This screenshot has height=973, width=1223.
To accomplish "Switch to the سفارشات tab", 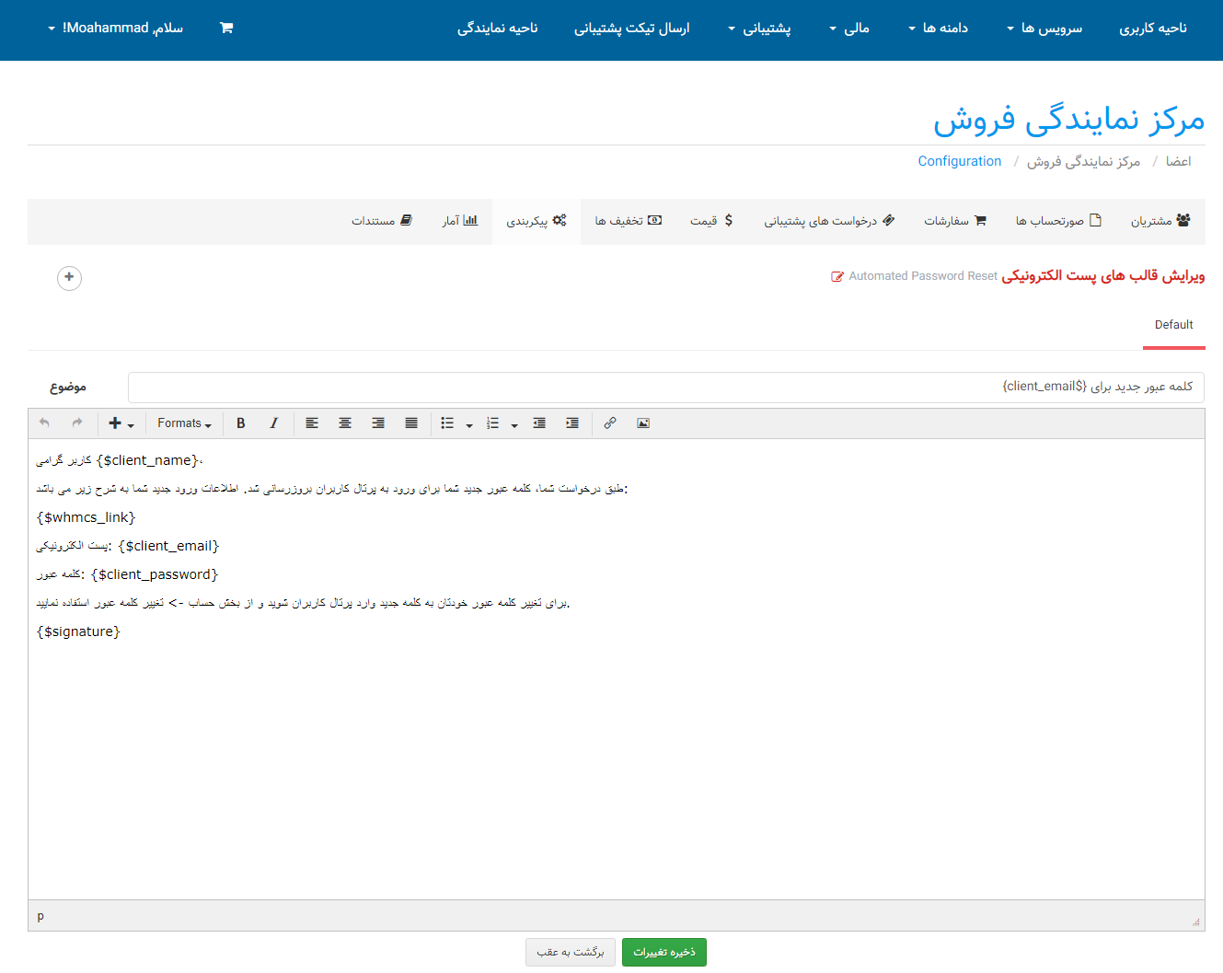I will tap(954, 221).
